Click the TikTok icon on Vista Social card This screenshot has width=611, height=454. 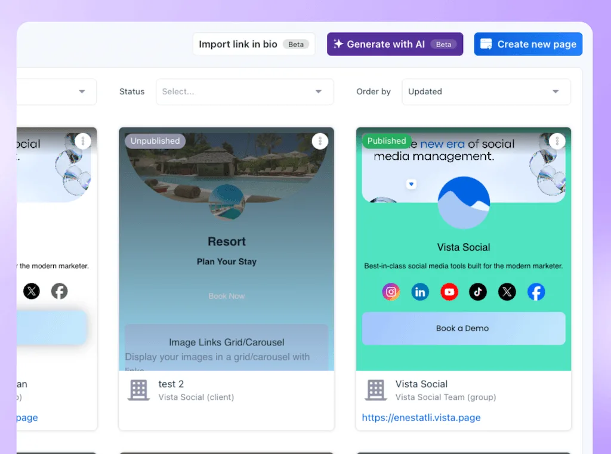coord(478,292)
